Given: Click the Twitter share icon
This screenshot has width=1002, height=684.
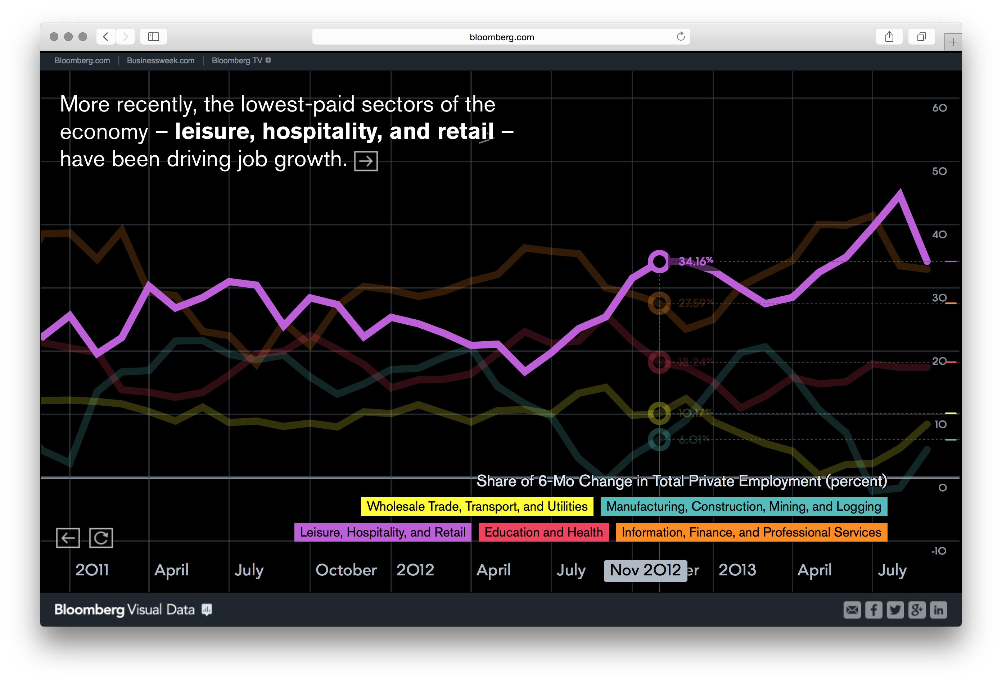Looking at the screenshot, I should coord(895,610).
